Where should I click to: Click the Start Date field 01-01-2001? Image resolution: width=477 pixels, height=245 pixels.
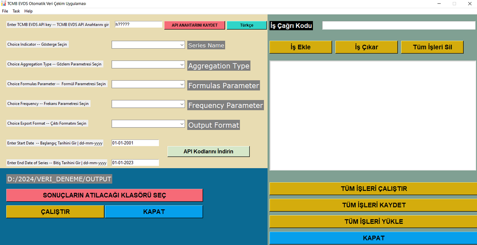pyautogui.click(x=135, y=143)
